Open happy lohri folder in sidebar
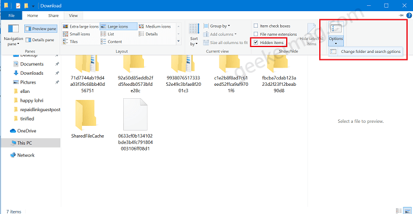This screenshot has width=413, height=214. pos(32,101)
